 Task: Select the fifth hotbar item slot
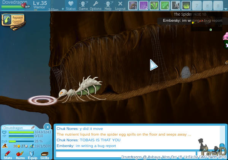[176, 5]
